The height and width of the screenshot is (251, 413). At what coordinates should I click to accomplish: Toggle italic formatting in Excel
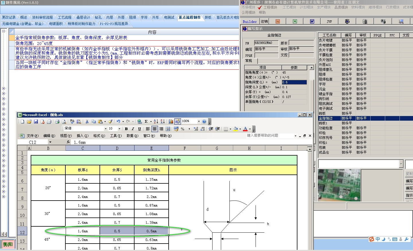click(x=133, y=129)
